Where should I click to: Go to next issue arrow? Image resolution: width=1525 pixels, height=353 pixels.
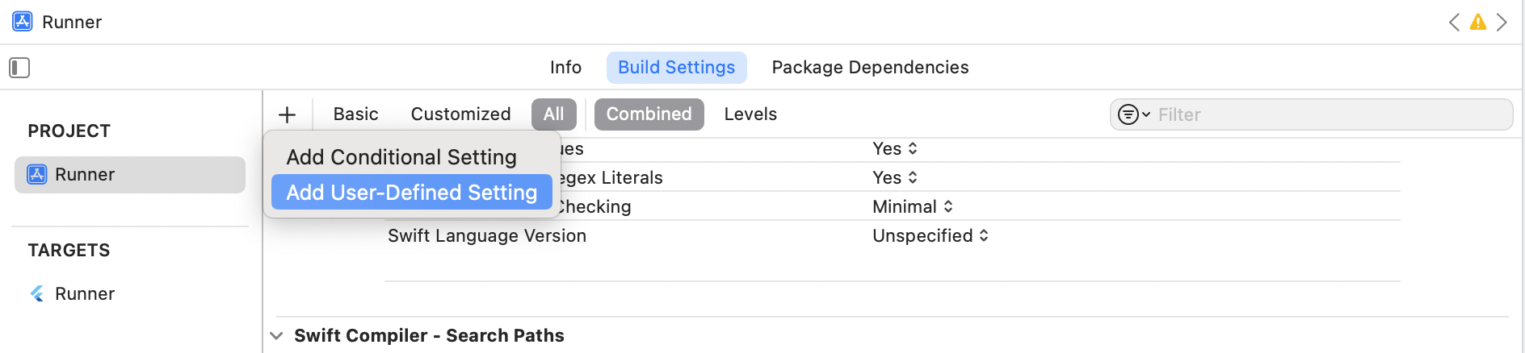coord(1502,23)
